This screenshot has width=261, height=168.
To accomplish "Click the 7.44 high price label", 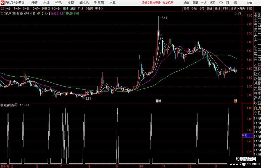I will pyautogui.click(x=164, y=18).
